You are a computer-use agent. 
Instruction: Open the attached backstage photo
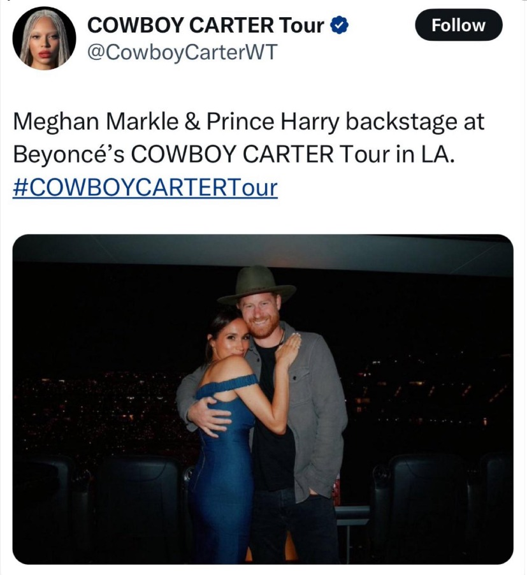point(263,398)
